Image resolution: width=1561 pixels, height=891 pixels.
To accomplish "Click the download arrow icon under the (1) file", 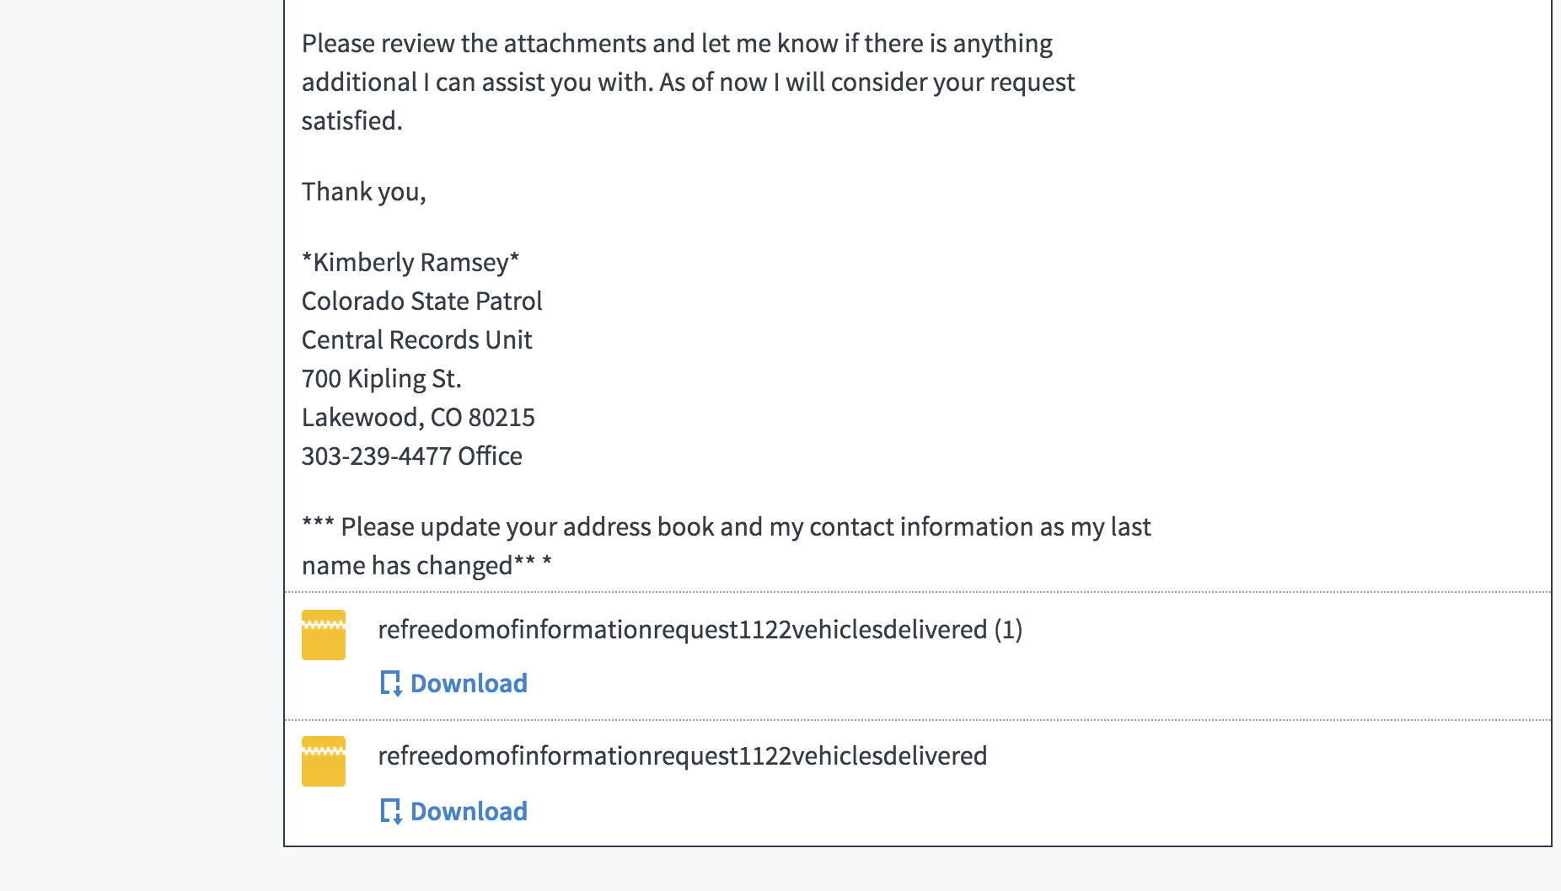I will [391, 683].
